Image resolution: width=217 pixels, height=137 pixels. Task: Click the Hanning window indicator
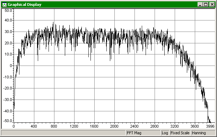pos(203,133)
